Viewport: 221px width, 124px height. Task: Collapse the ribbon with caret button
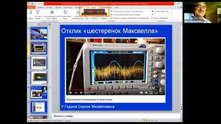click(x=178, y=7)
